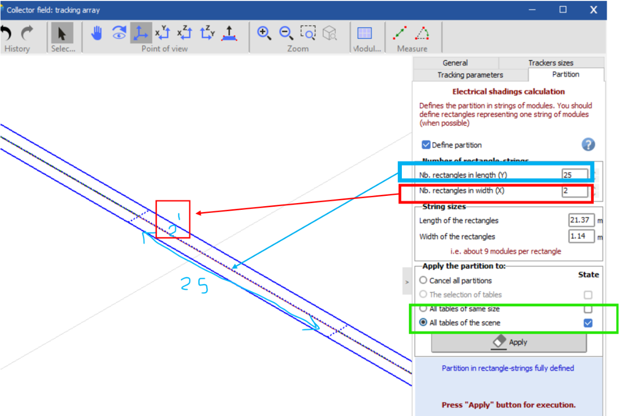Choose the All tables of same size radio
This screenshot has height=416, width=619.
pos(423,309)
